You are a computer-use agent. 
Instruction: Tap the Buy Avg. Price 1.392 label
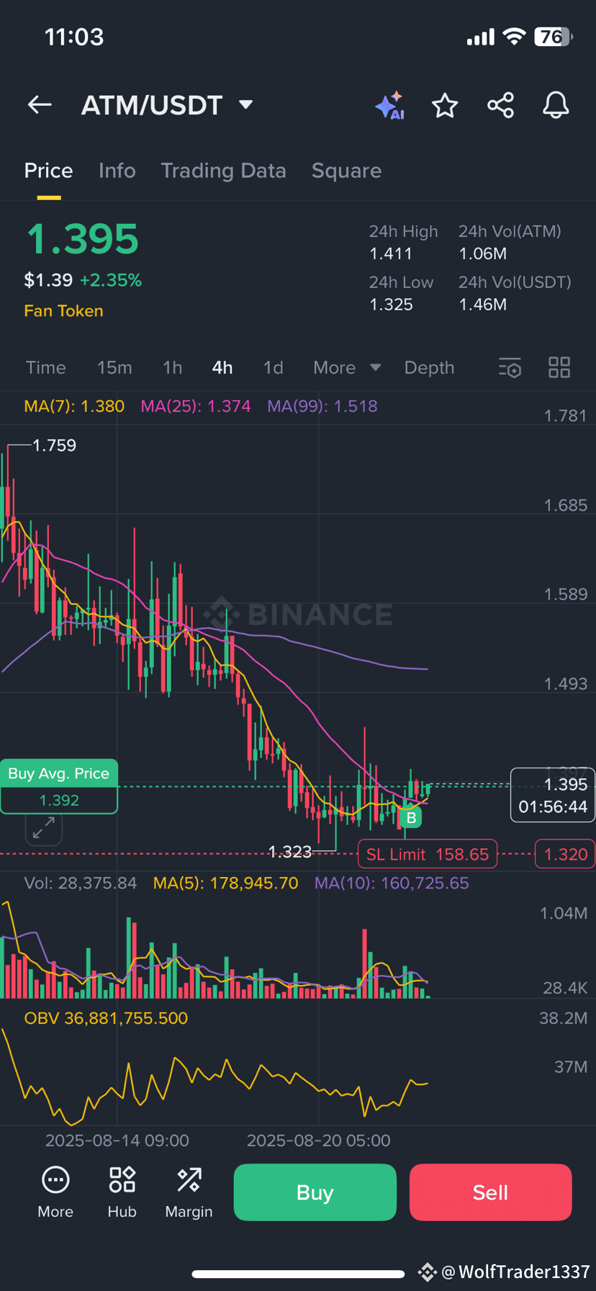click(x=59, y=786)
